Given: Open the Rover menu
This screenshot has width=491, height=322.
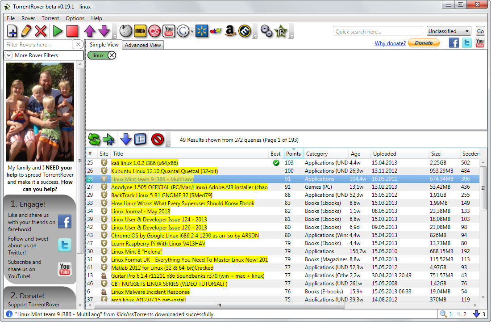Looking at the screenshot, I should coord(28,18).
